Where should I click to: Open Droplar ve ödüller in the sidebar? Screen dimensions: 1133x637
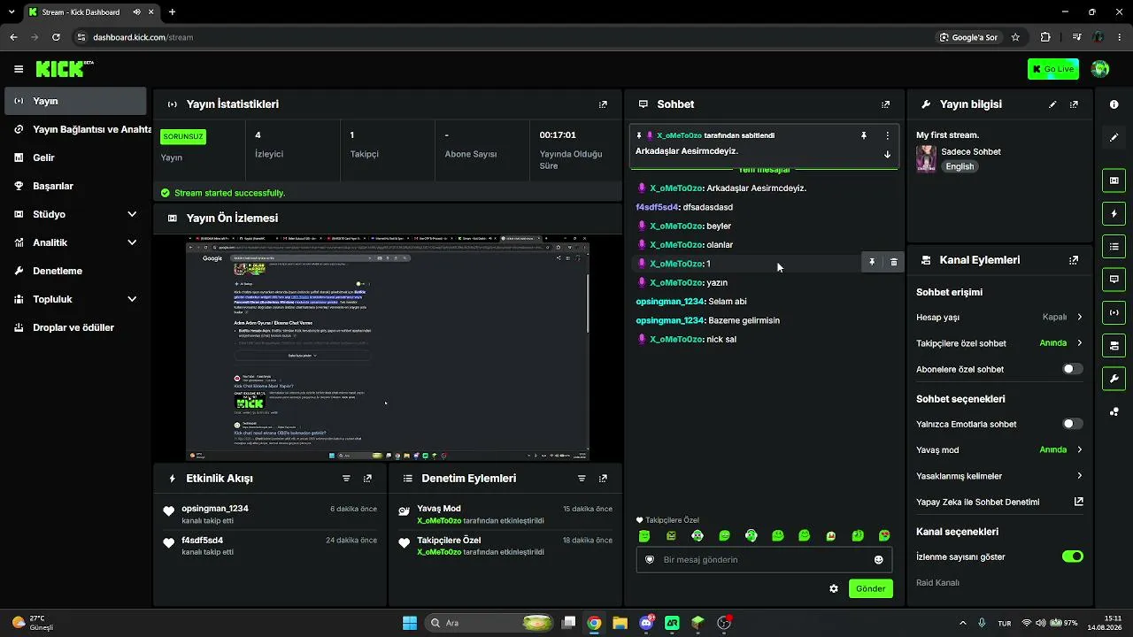point(75,327)
